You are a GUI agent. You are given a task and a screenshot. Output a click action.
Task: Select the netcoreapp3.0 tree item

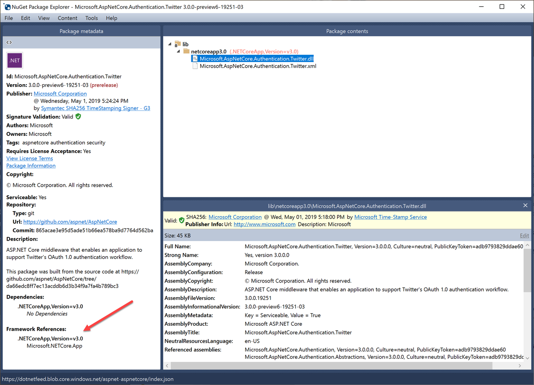point(209,51)
